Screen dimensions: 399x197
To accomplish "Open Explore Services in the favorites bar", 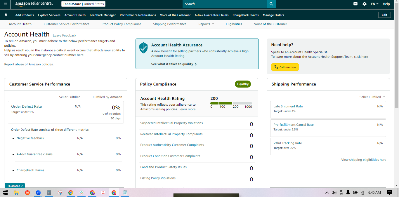I will pyautogui.click(x=49, y=15).
